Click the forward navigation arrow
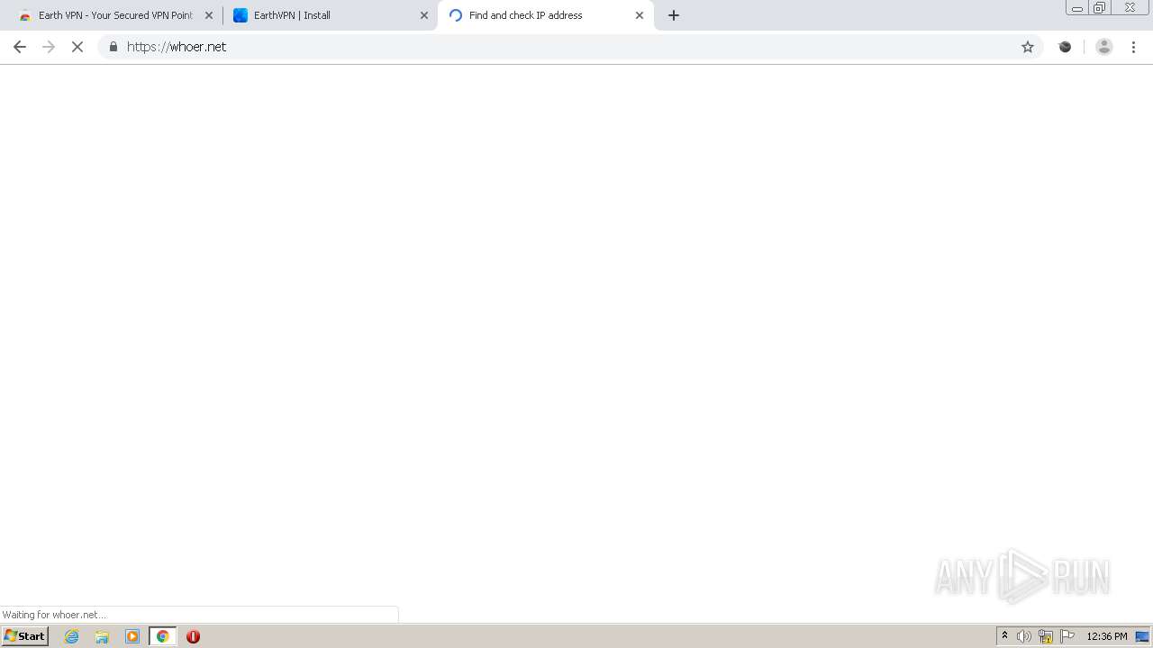 (49, 47)
